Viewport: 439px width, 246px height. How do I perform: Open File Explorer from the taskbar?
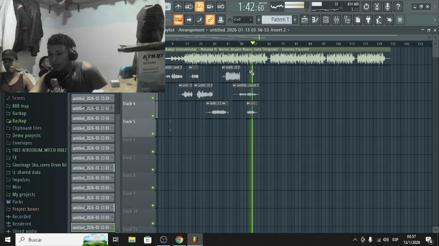coord(132,240)
